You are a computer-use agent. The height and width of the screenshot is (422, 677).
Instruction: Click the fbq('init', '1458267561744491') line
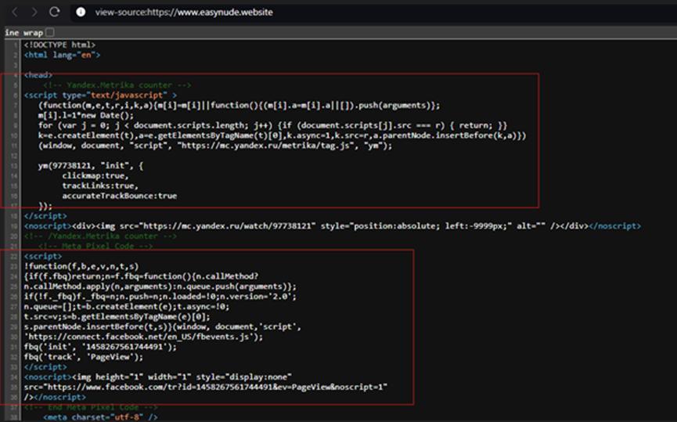(x=100, y=346)
